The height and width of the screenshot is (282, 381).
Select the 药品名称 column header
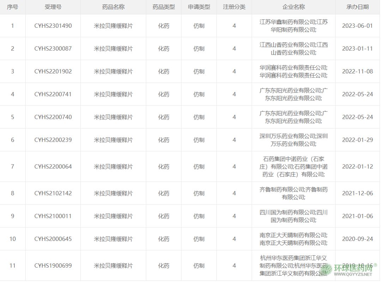point(113,7)
